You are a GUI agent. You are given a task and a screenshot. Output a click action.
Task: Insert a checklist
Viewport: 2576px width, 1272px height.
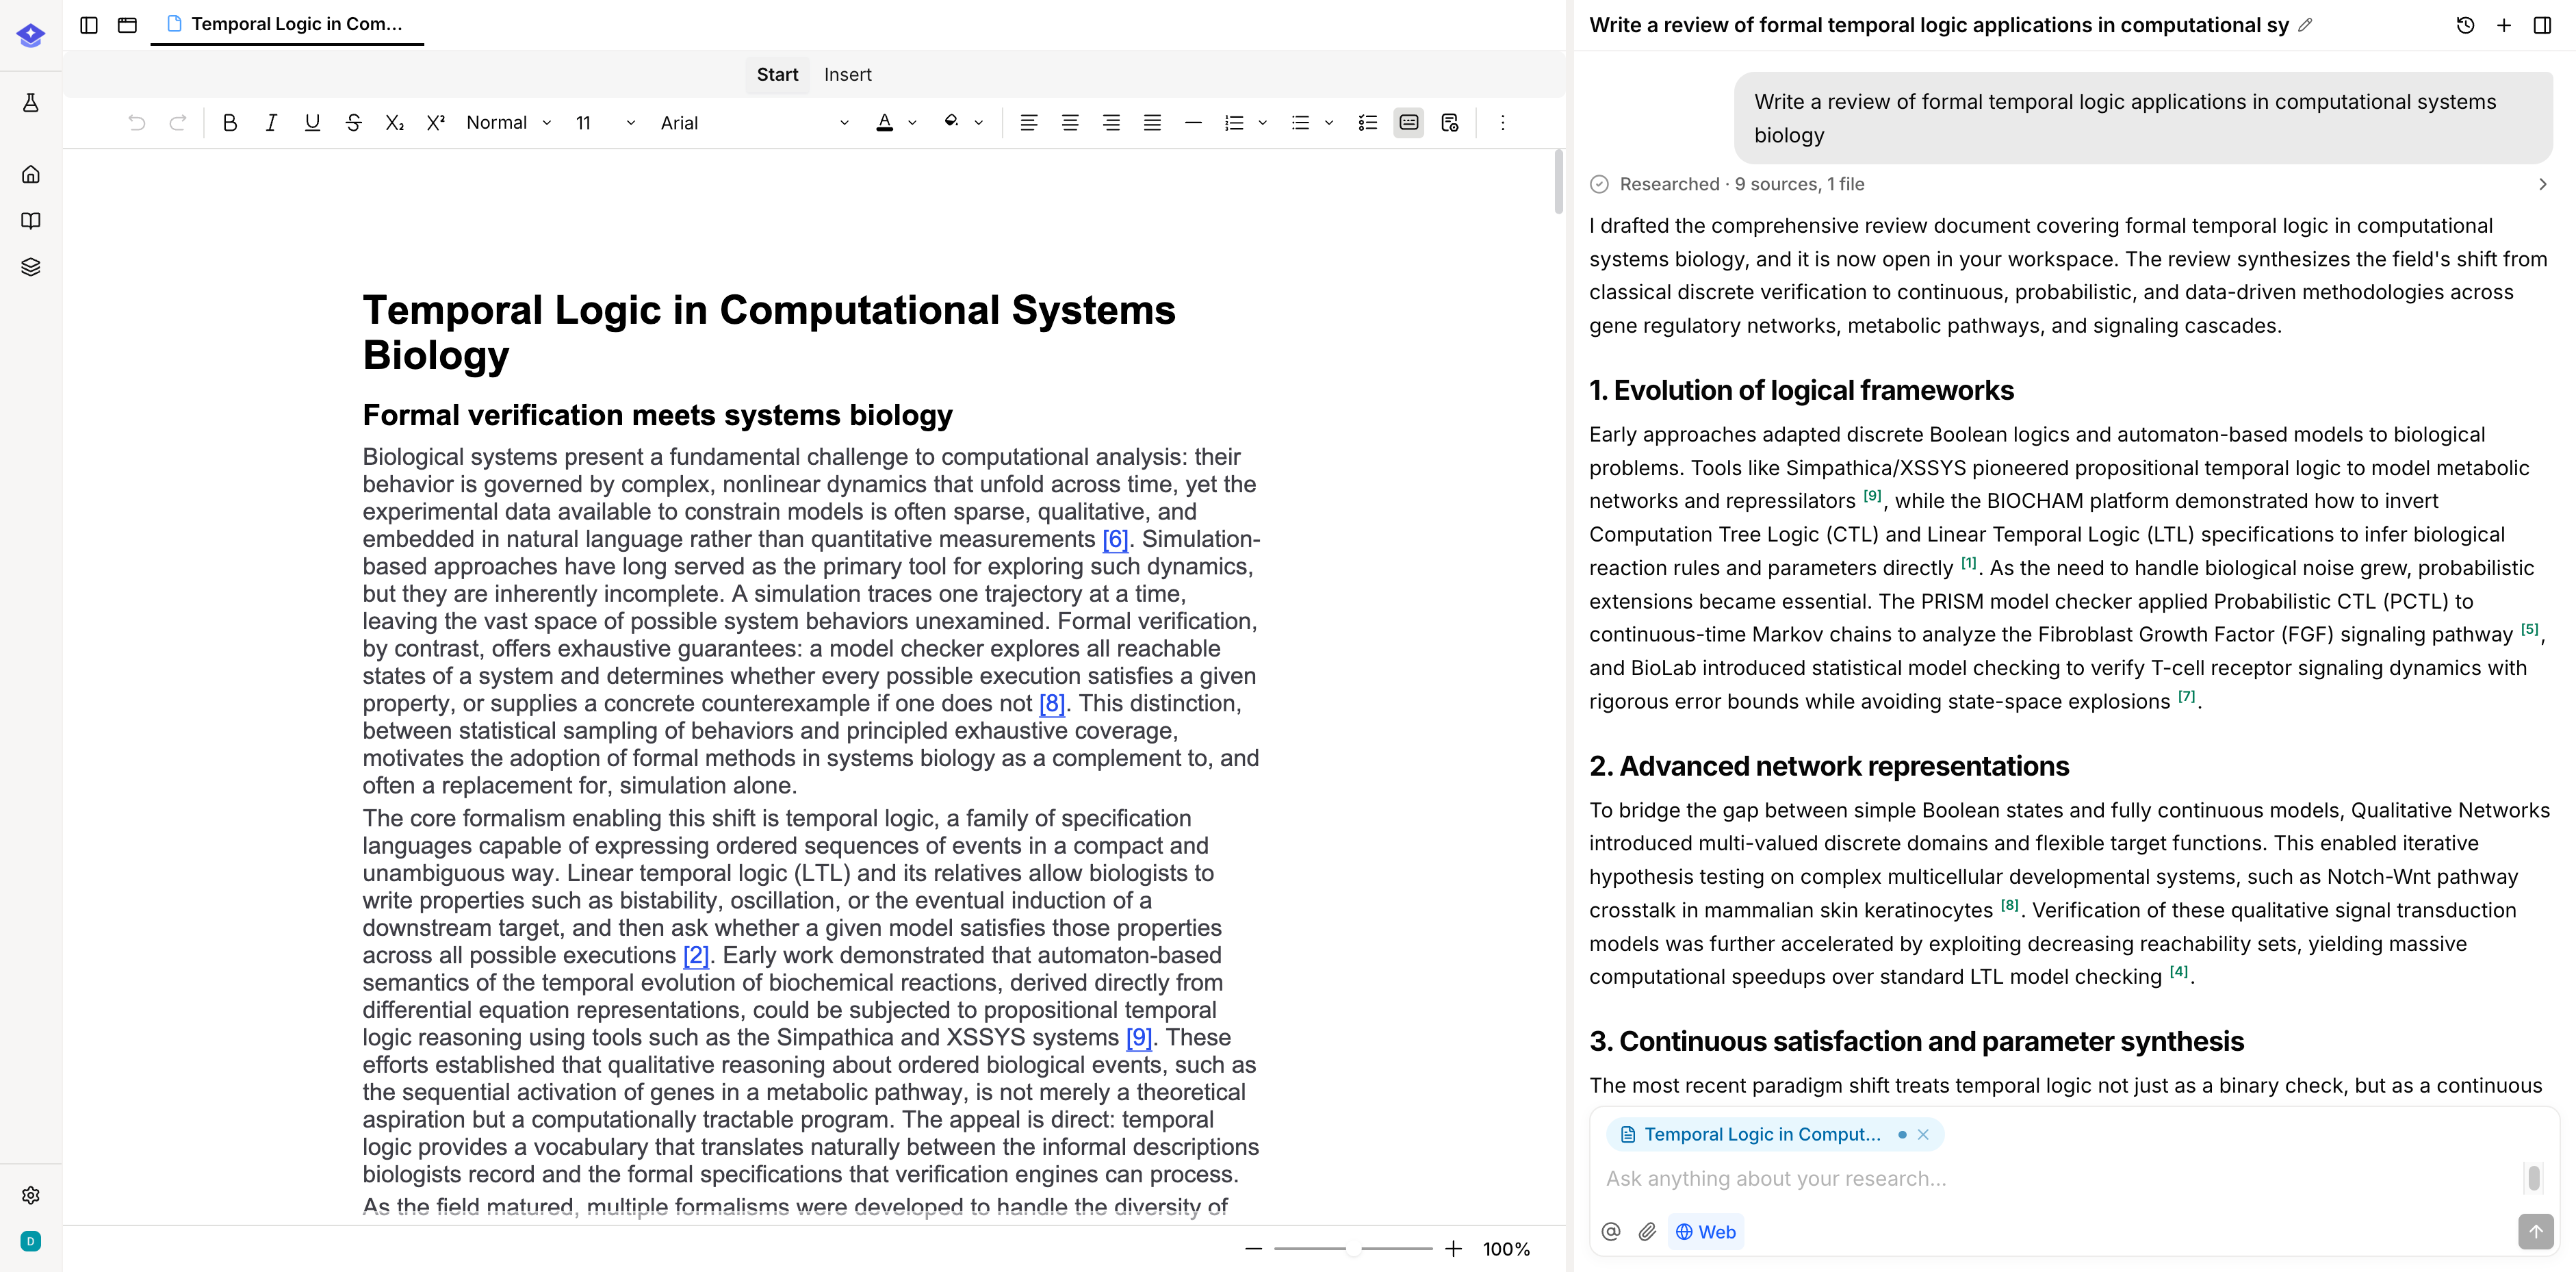tap(1368, 122)
